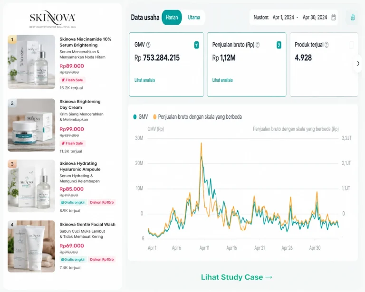Image resolution: width=365 pixels, height=292 pixels.
Task: Check the Produk terjual card checkbox
Action: (351, 45)
